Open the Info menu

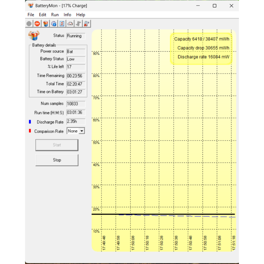67,15
